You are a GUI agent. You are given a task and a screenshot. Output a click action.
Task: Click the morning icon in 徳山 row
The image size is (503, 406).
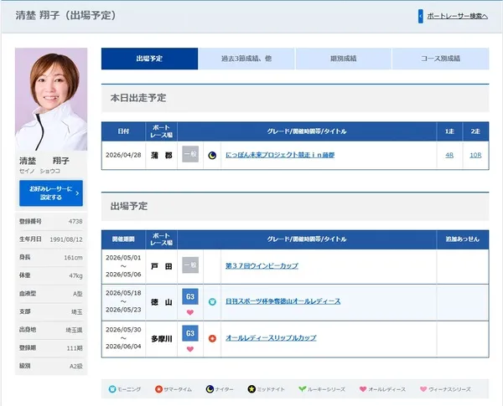pos(212,301)
